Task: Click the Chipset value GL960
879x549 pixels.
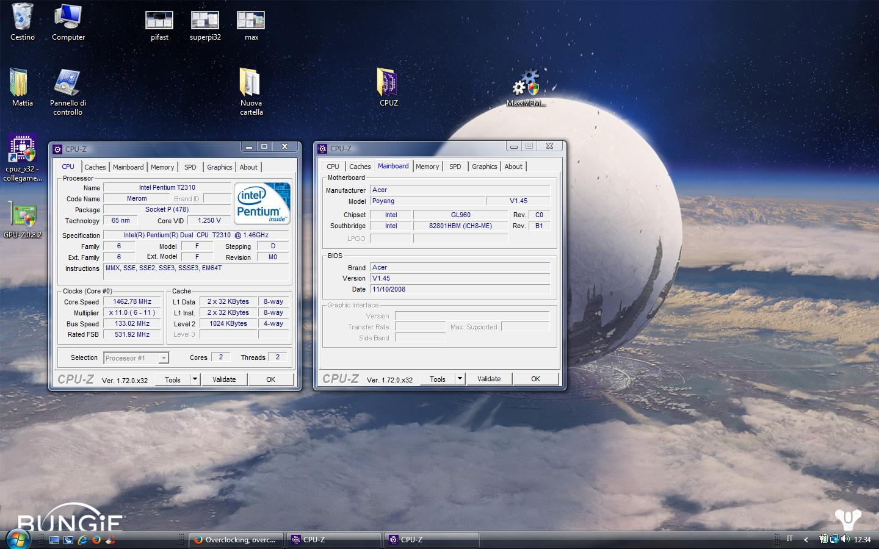Action: (461, 215)
